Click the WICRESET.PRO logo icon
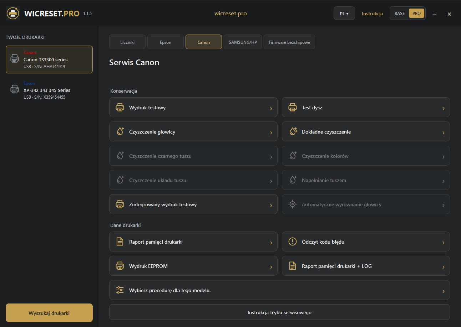Image resolution: width=461 pixels, height=327 pixels. (x=13, y=14)
